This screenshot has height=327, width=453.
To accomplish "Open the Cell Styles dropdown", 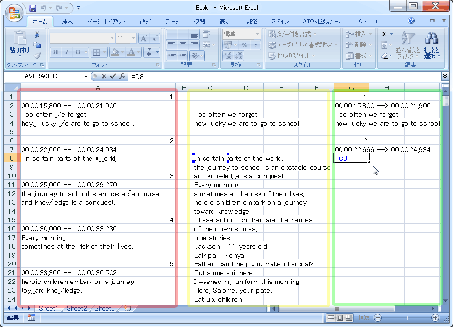I will pos(292,55).
